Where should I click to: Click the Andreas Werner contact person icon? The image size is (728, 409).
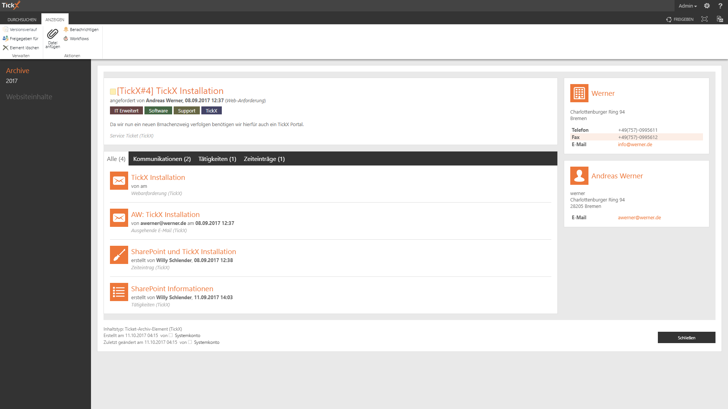pos(579,176)
